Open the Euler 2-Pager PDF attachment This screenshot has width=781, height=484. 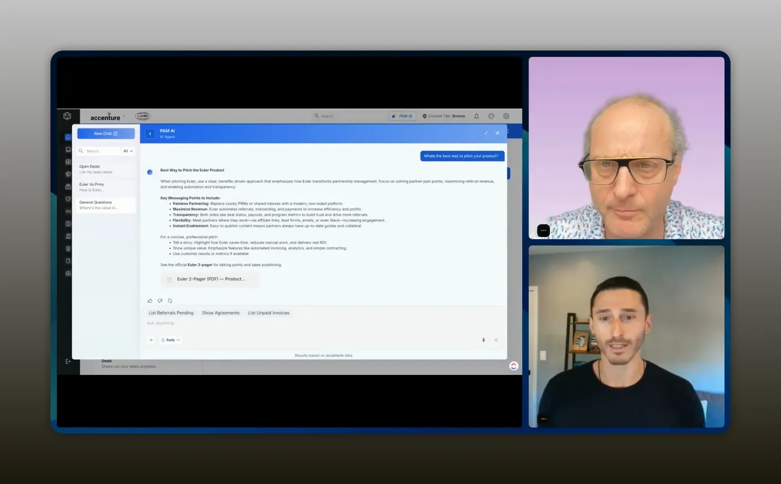pos(210,279)
